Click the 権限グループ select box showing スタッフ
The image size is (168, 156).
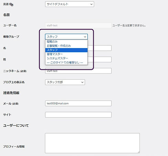[x=66, y=37]
